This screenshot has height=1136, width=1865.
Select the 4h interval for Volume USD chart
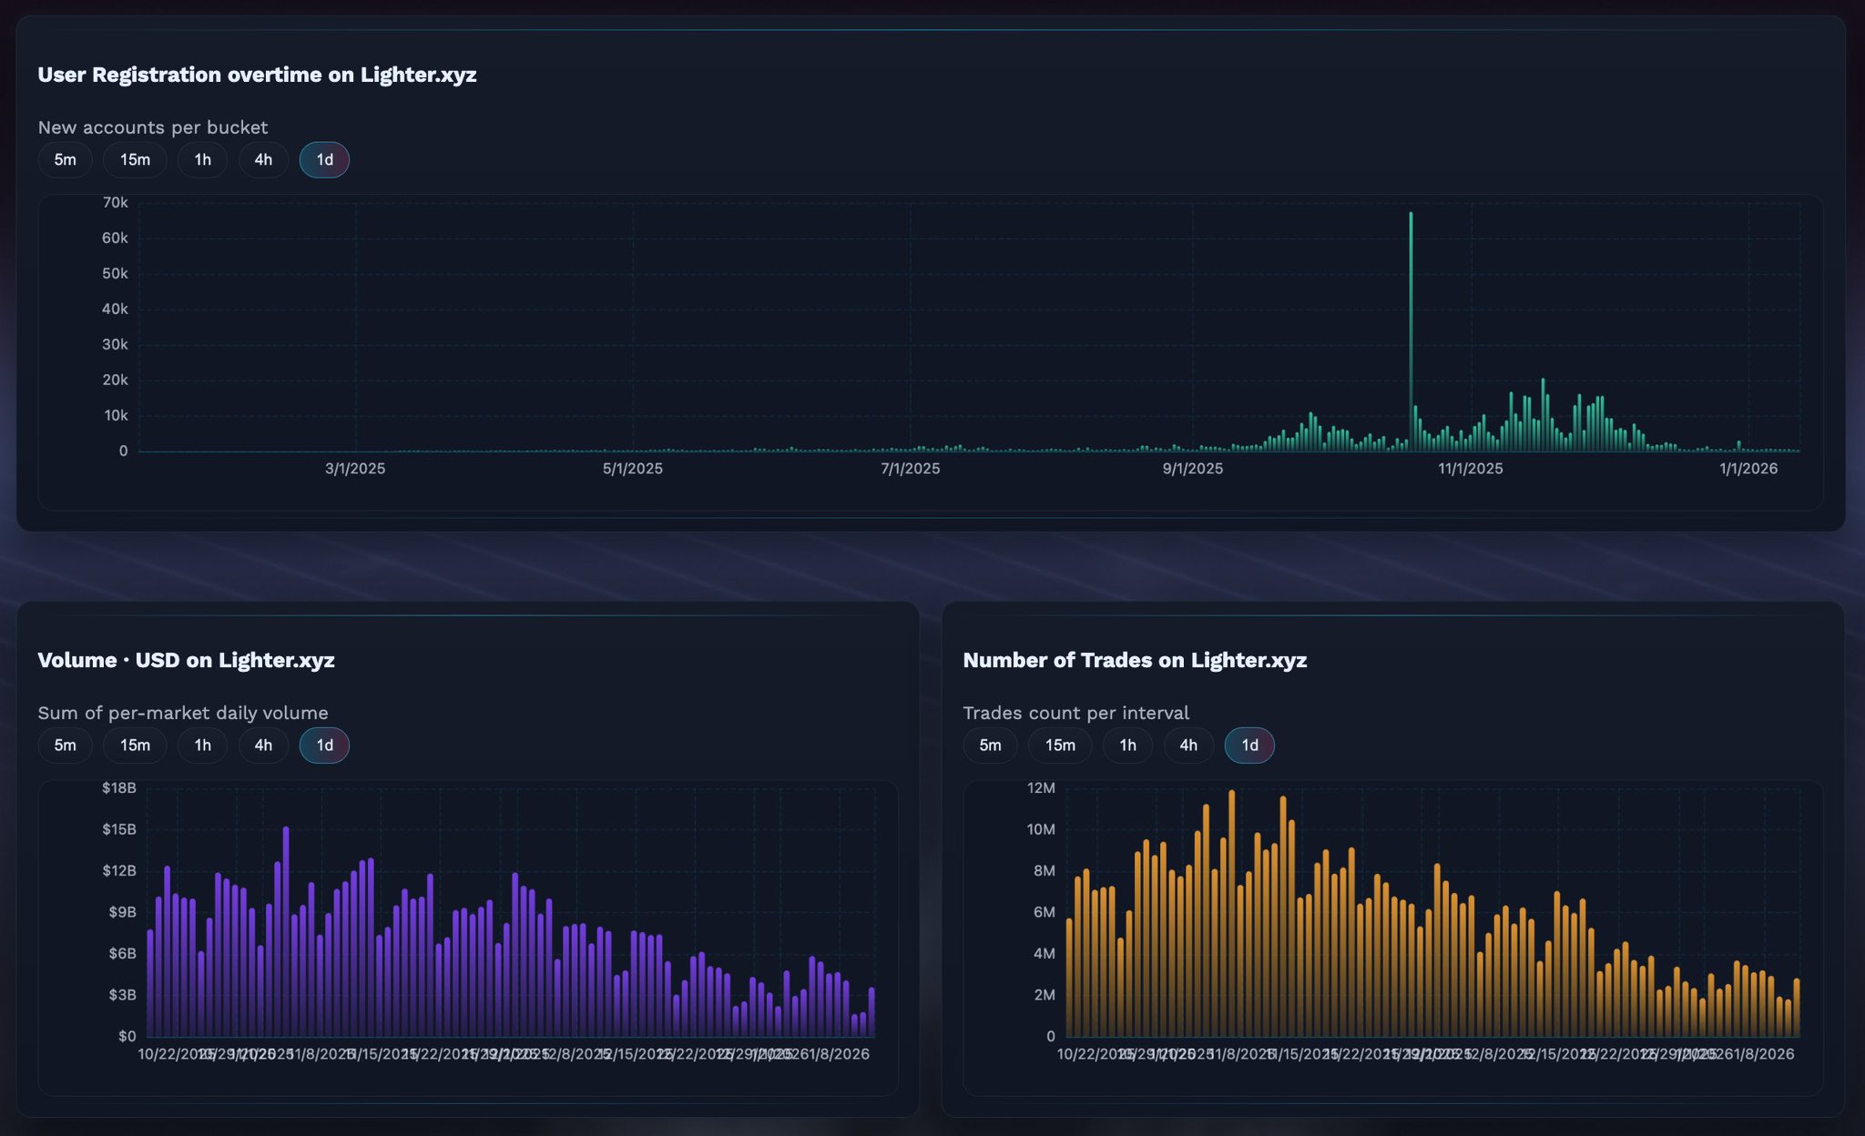[263, 745]
